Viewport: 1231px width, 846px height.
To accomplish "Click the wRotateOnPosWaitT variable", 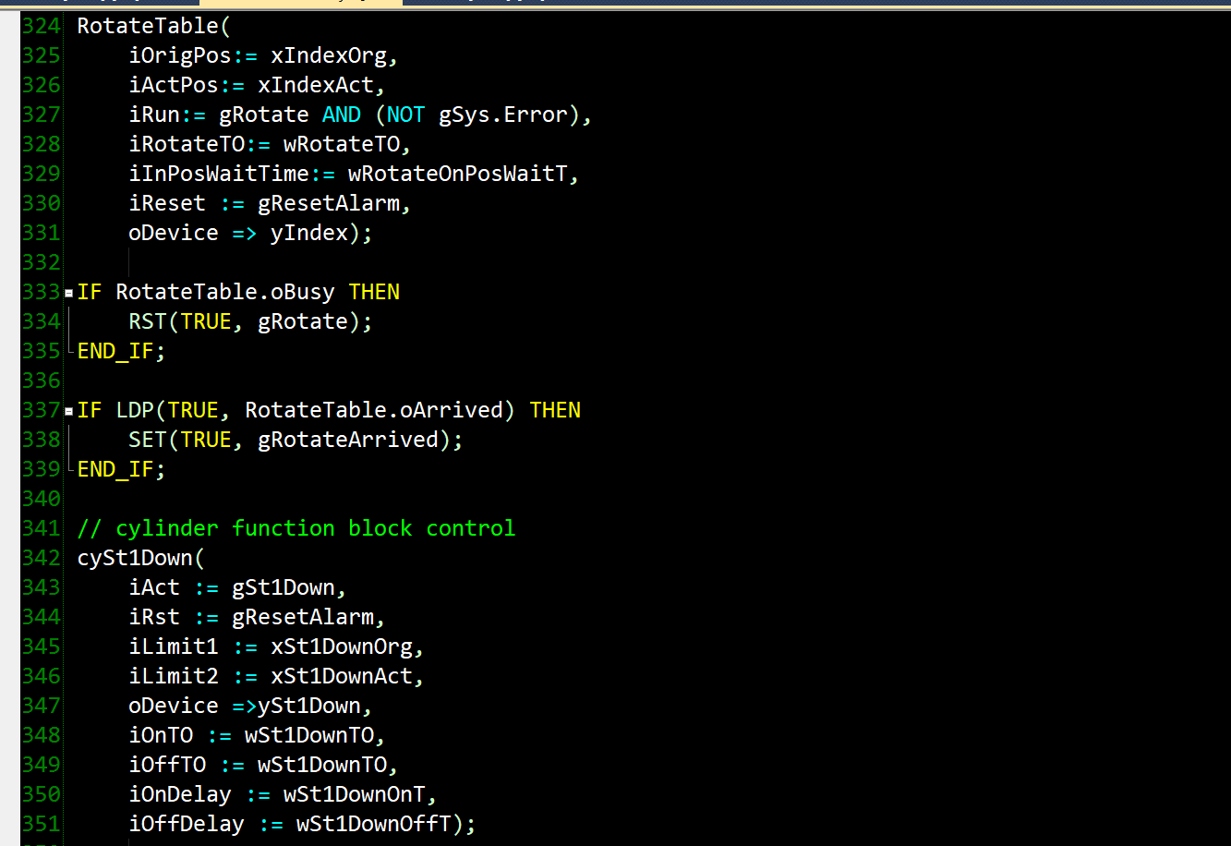I will (x=457, y=174).
